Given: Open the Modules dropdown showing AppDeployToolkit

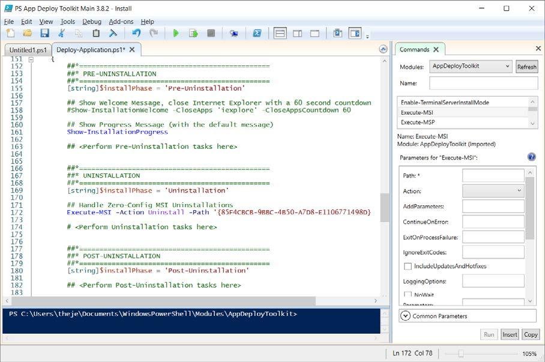Looking at the screenshot, I should [x=471, y=67].
